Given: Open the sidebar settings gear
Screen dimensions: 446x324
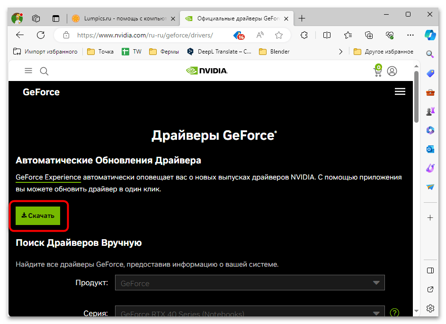Looking at the screenshot, I should [x=430, y=308].
